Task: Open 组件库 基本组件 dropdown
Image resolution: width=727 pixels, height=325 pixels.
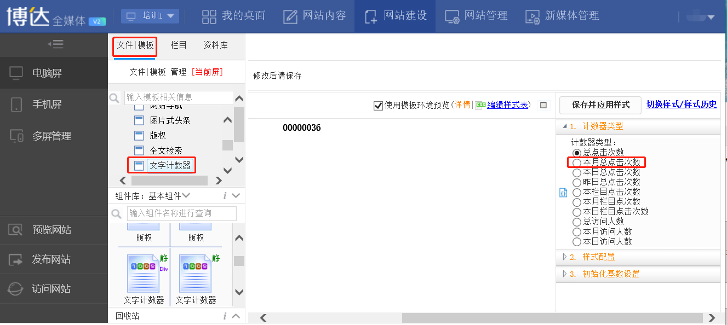Action: click(169, 195)
